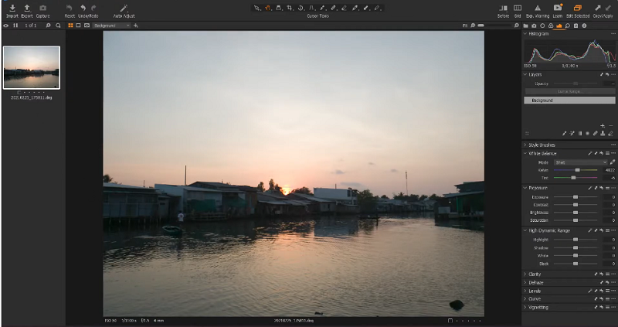Open the Output clipboard tool tab
The height and width of the screenshot is (327, 618).
tap(576, 26)
